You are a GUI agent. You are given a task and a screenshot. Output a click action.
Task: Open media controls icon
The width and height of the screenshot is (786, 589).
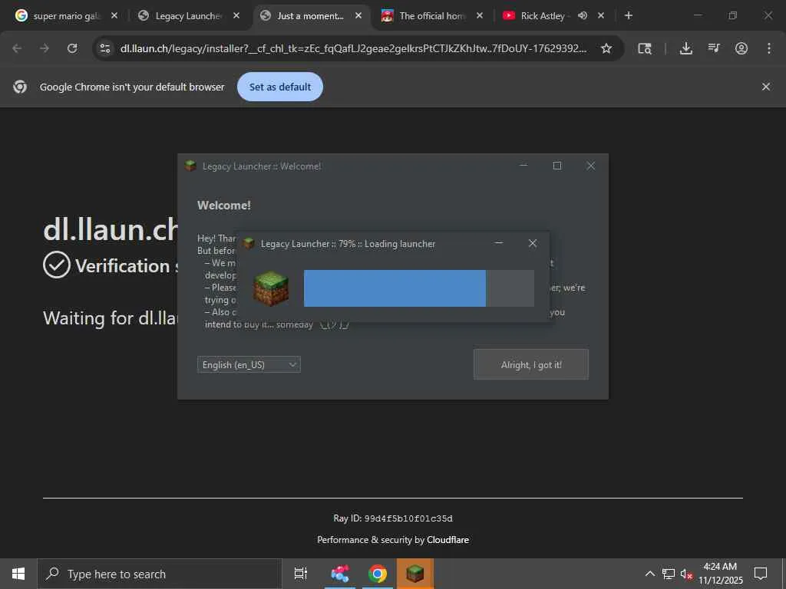tap(714, 48)
